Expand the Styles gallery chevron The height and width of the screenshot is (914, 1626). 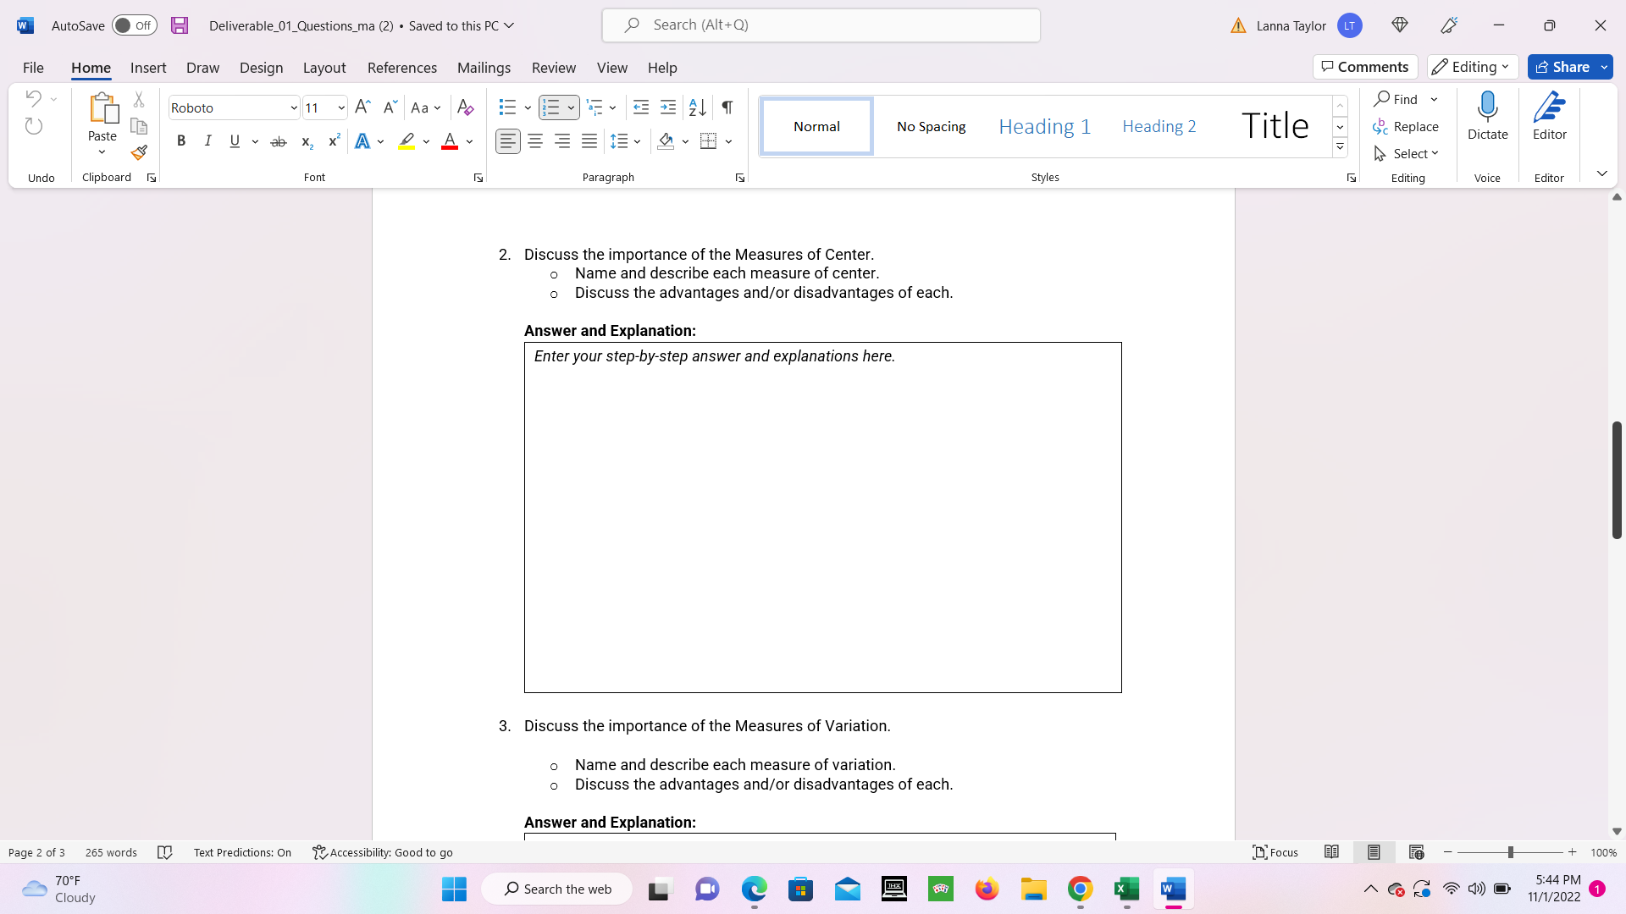coord(1340,146)
